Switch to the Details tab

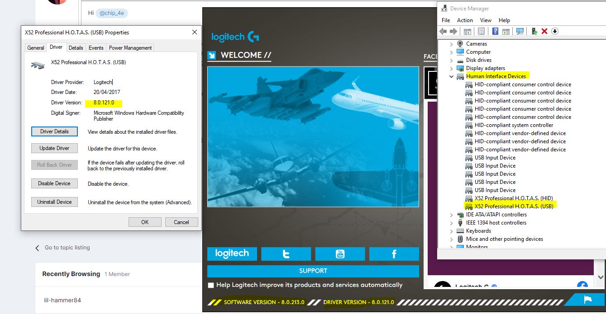tap(76, 48)
